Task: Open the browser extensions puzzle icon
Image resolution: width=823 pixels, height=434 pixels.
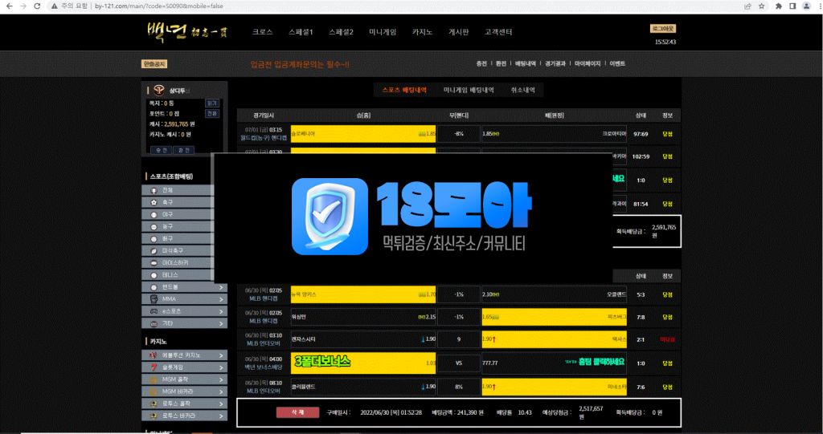Action: point(778,6)
